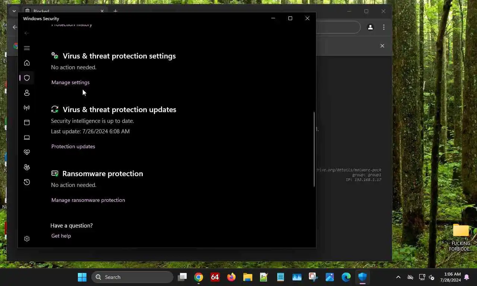This screenshot has width=477, height=286.
Task: Open new tab in Chrome window
Action: coord(116,11)
